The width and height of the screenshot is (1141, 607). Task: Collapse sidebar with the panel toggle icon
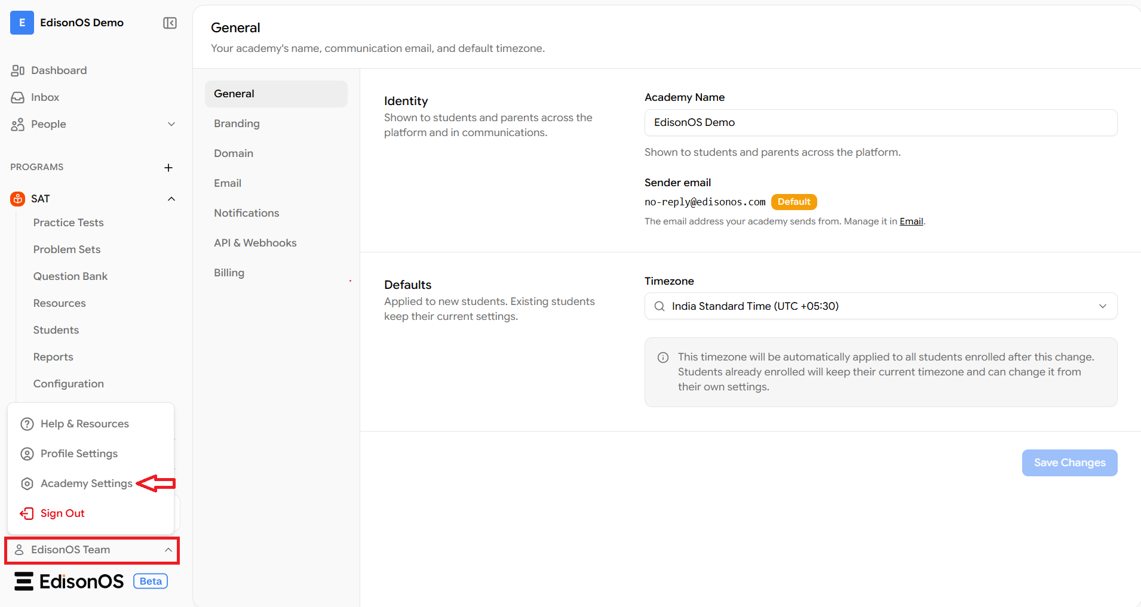coord(170,23)
